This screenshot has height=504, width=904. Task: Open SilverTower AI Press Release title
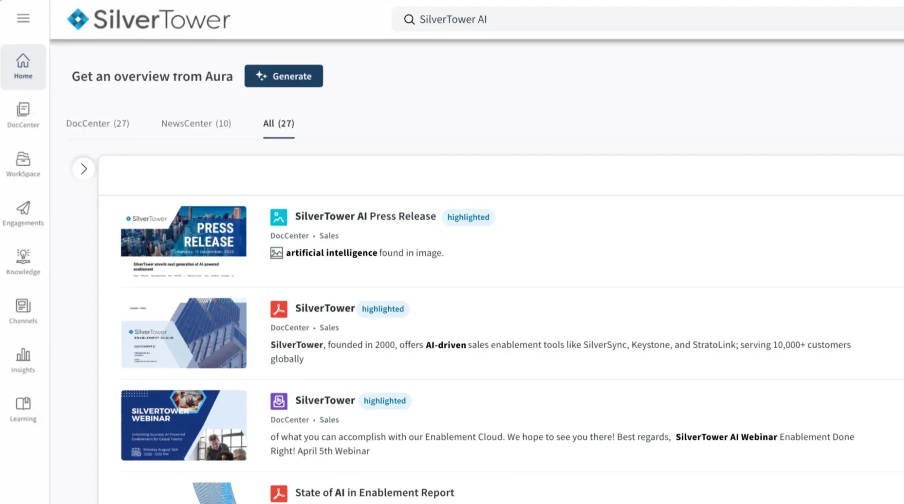click(x=365, y=216)
